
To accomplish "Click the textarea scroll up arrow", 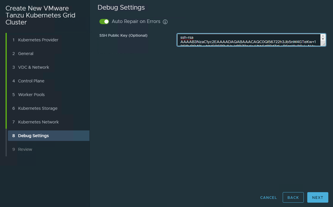I will click(323, 36).
